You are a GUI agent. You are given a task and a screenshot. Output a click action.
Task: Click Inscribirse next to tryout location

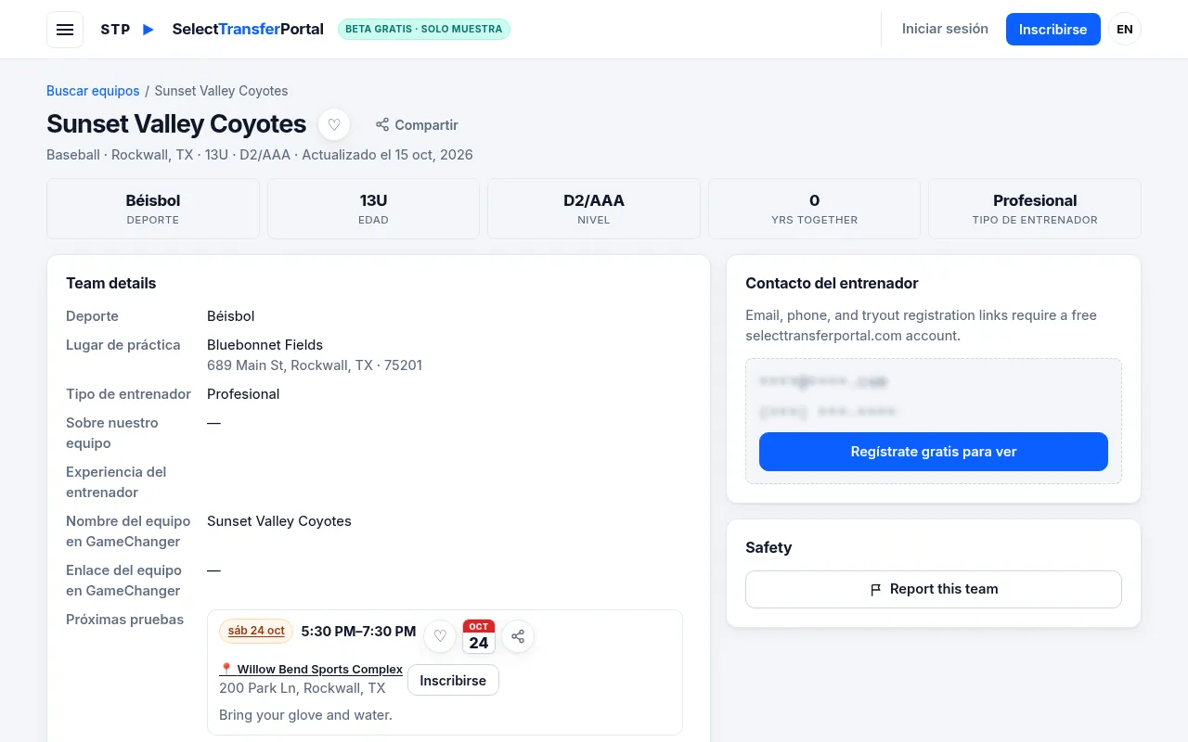point(453,680)
